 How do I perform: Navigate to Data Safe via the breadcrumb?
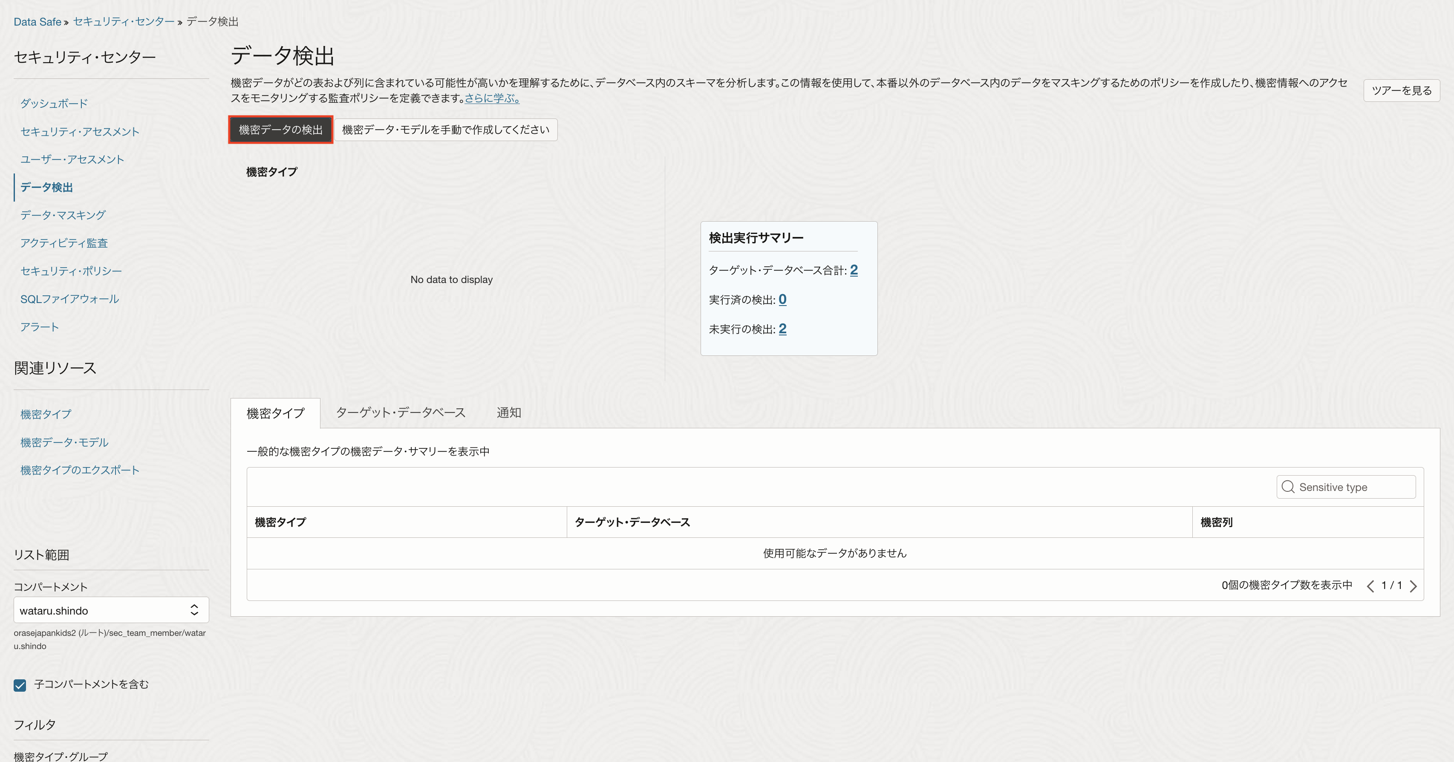pos(37,21)
